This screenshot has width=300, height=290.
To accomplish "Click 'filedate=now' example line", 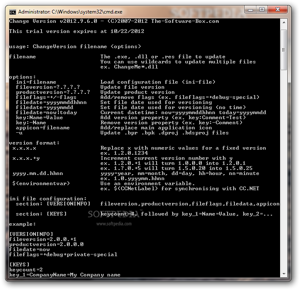I will 29,249.
